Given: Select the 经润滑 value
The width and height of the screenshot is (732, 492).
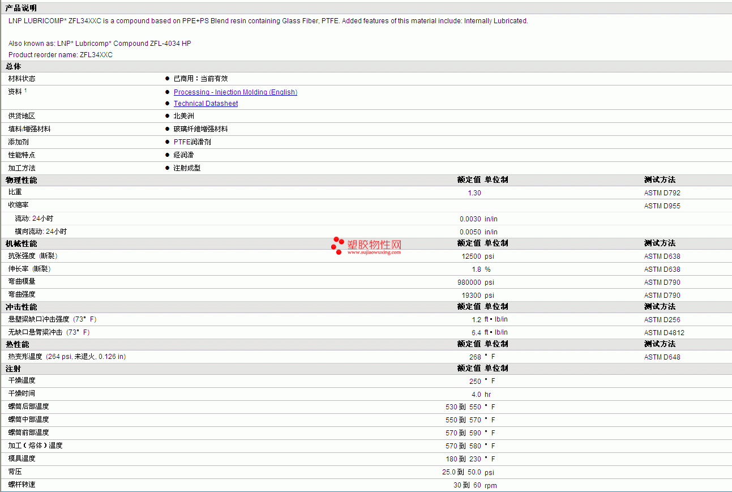Looking at the screenshot, I should [x=184, y=155].
